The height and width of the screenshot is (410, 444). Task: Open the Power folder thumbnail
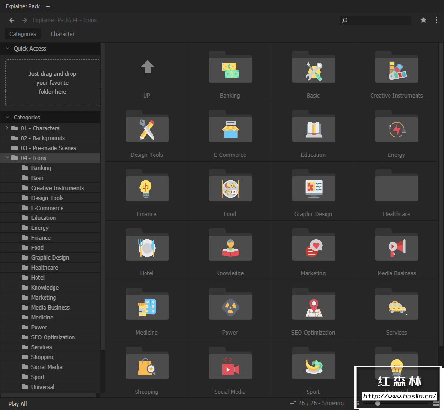(x=230, y=304)
